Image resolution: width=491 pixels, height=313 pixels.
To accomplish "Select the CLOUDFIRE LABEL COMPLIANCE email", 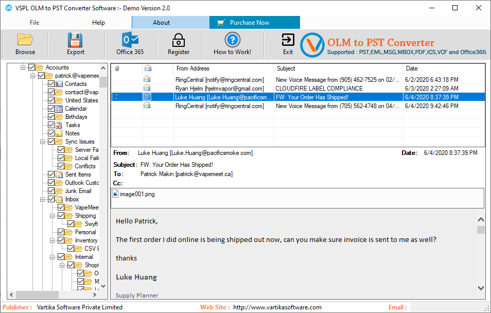I will (298, 89).
